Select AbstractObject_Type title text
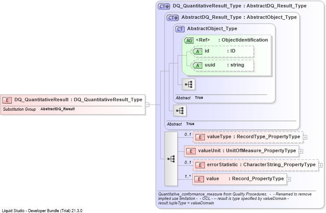Screen dimensions: 326x213 [212, 28]
